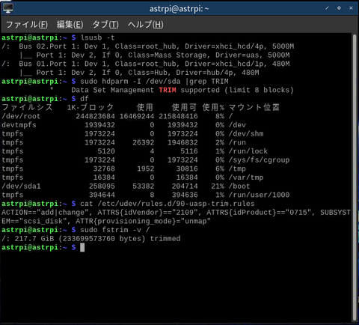Screen dimensions: 359x325
Task: Click ATTR{provisioning_mode}="unmap" text
Action: click(143, 221)
